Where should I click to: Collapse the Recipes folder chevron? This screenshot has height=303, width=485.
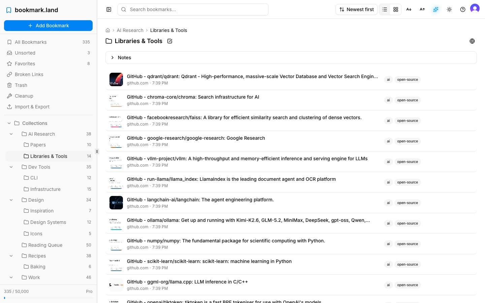tap(11, 256)
